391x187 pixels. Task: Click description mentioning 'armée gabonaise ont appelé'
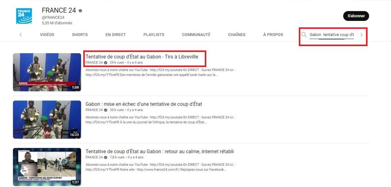[160, 72]
